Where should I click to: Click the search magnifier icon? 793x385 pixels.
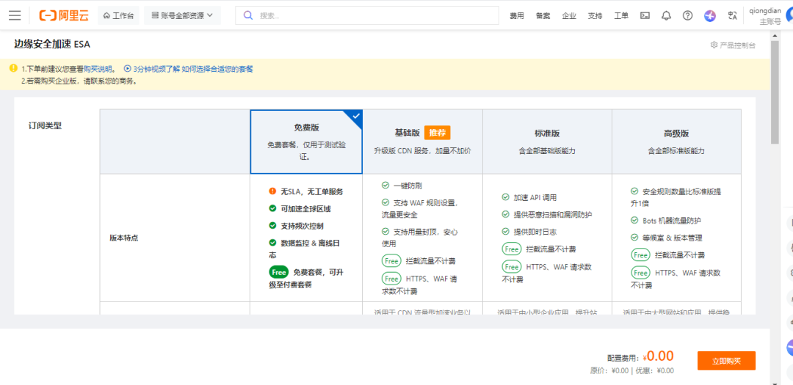248,15
